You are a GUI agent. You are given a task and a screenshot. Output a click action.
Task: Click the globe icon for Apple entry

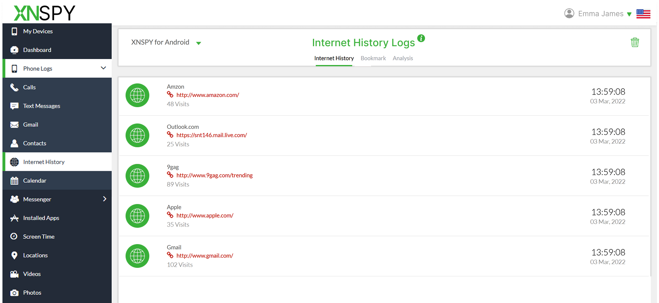point(137,216)
